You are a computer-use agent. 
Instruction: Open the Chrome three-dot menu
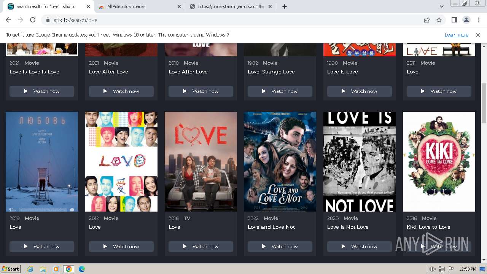[478, 20]
